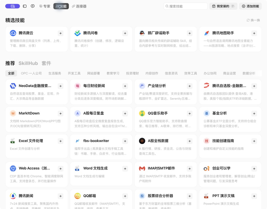Filter by 网站部署 category
Screen dimensions: 267x209
tap(93, 73)
